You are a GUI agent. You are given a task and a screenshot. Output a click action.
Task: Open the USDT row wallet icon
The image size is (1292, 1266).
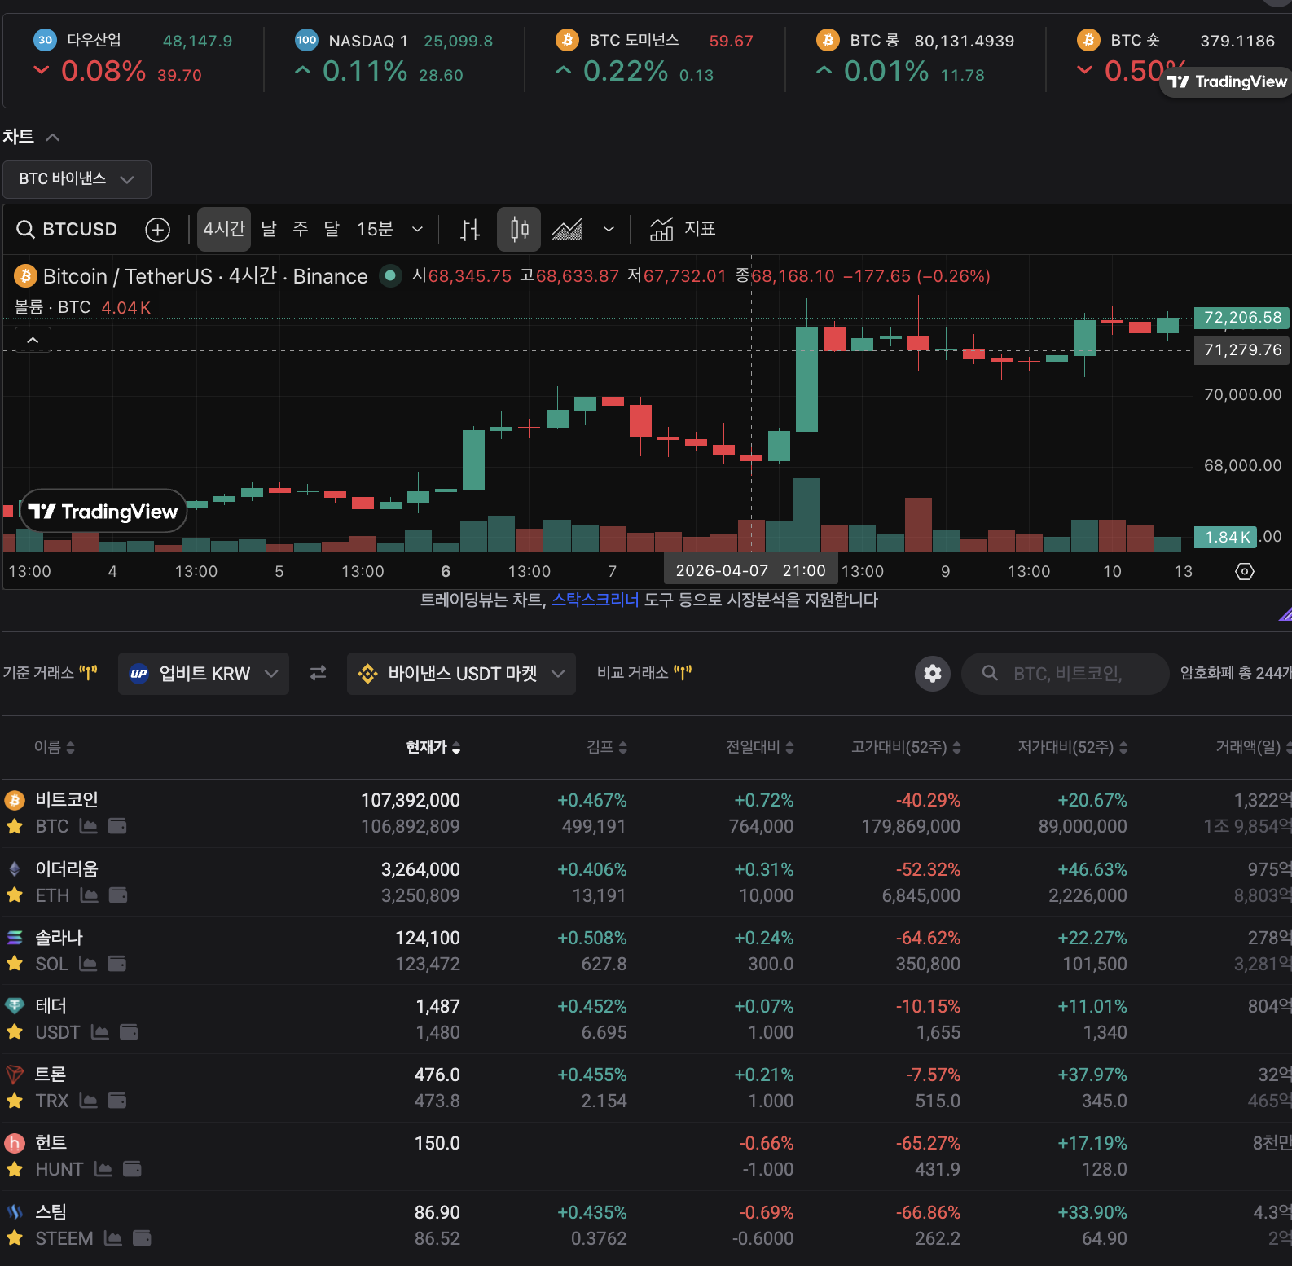click(x=129, y=1032)
